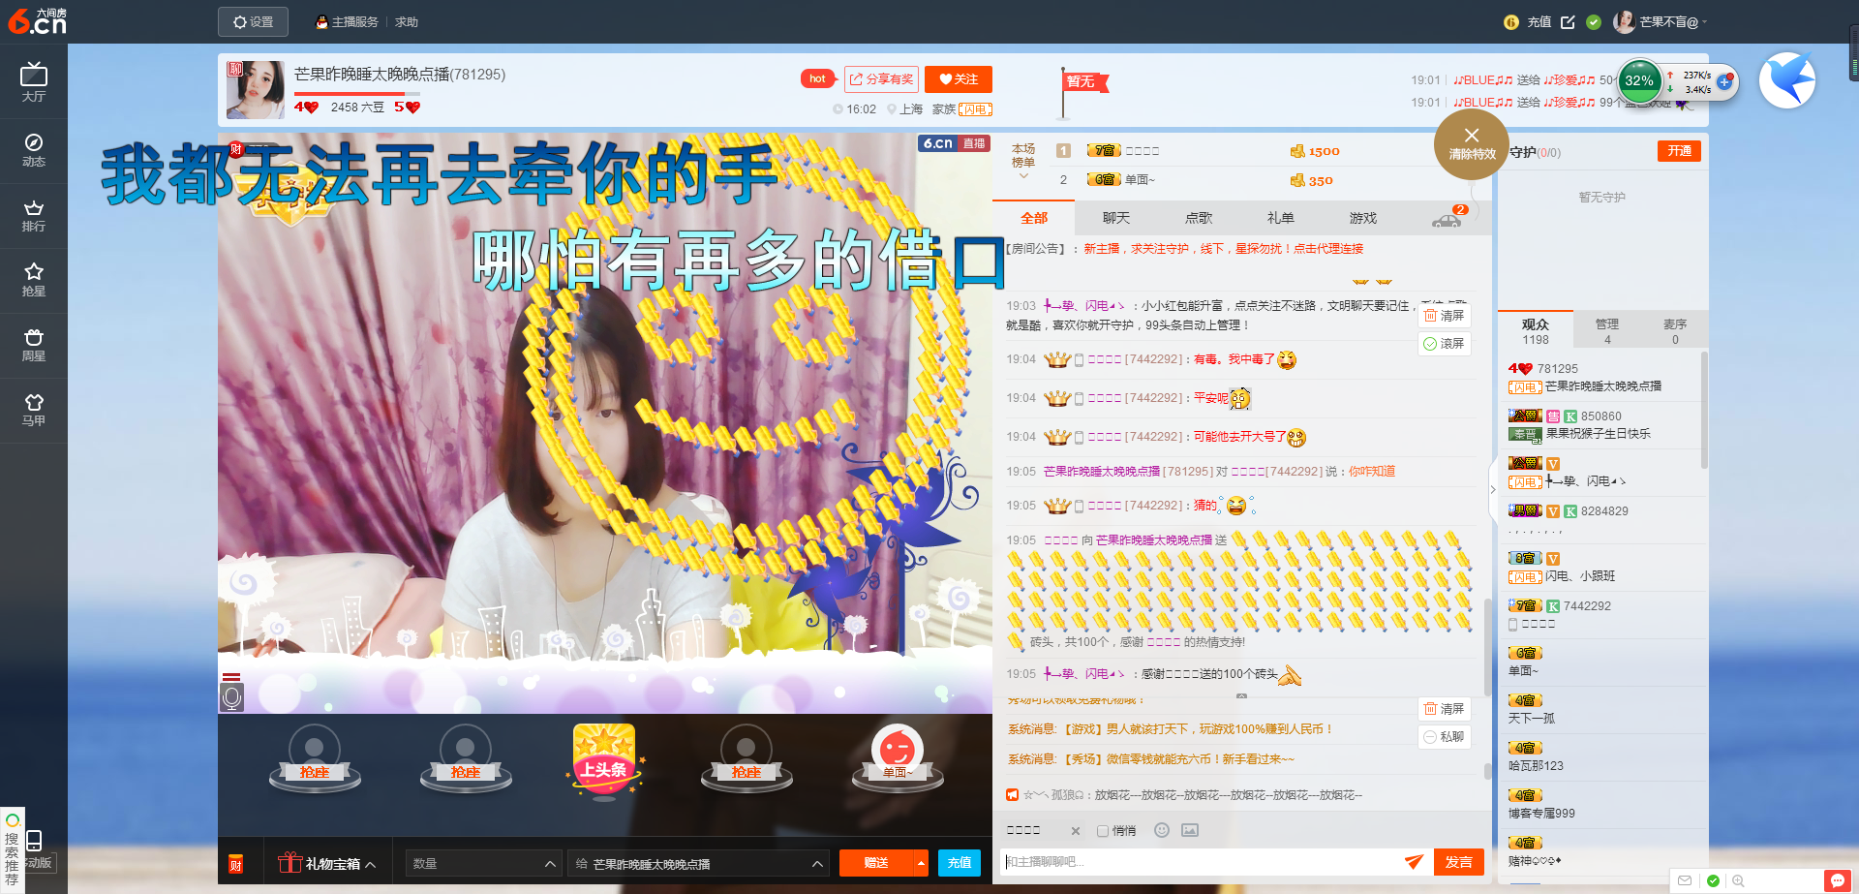Click the blue bird assistant icon
1859x894 pixels.
point(1786,80)
